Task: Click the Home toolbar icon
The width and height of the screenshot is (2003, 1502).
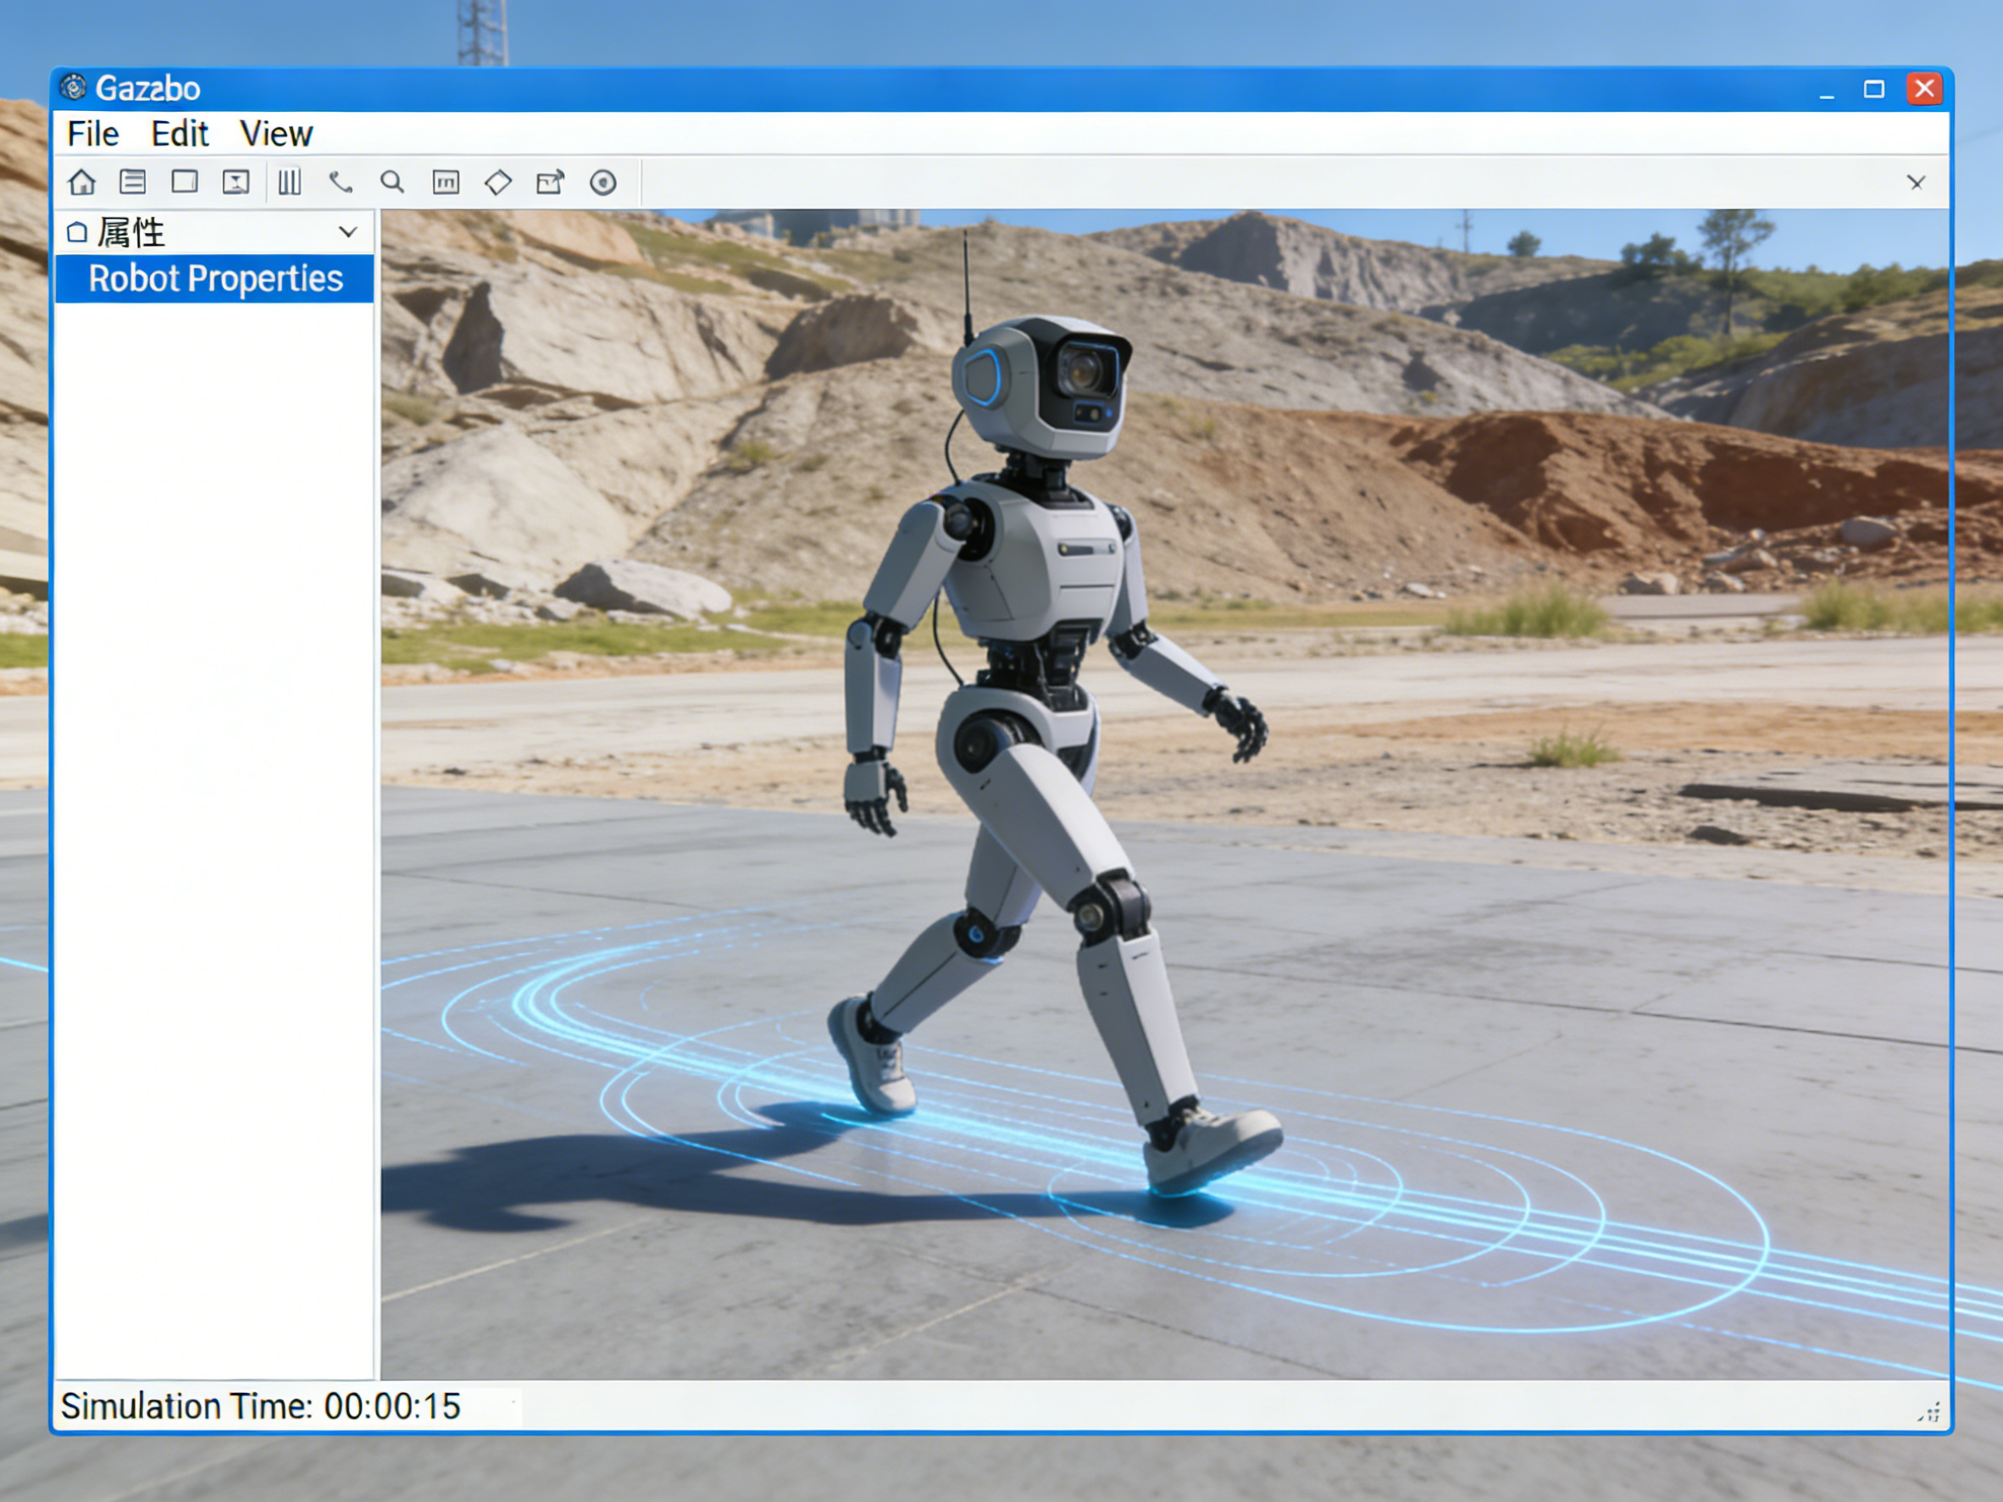Action: (82, 182)
